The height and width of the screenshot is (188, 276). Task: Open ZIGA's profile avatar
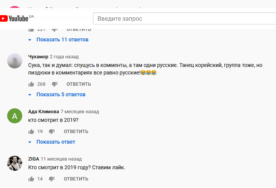click(x=15, y=163)
